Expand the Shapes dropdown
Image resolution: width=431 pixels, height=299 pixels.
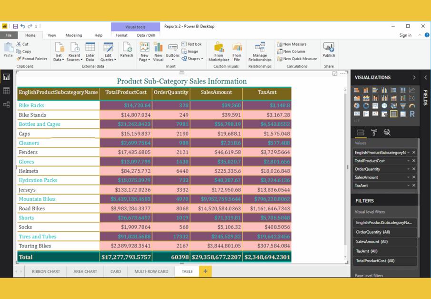[x=194, y=59]
